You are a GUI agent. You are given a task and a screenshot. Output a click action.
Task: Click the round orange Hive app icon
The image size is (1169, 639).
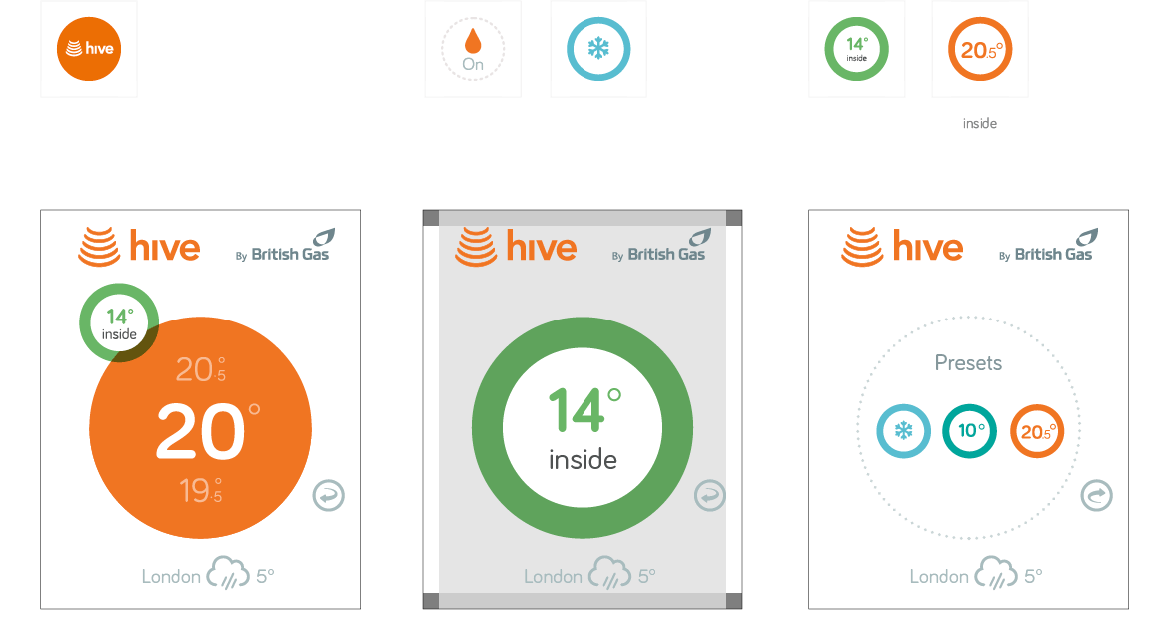click(89, 48)
